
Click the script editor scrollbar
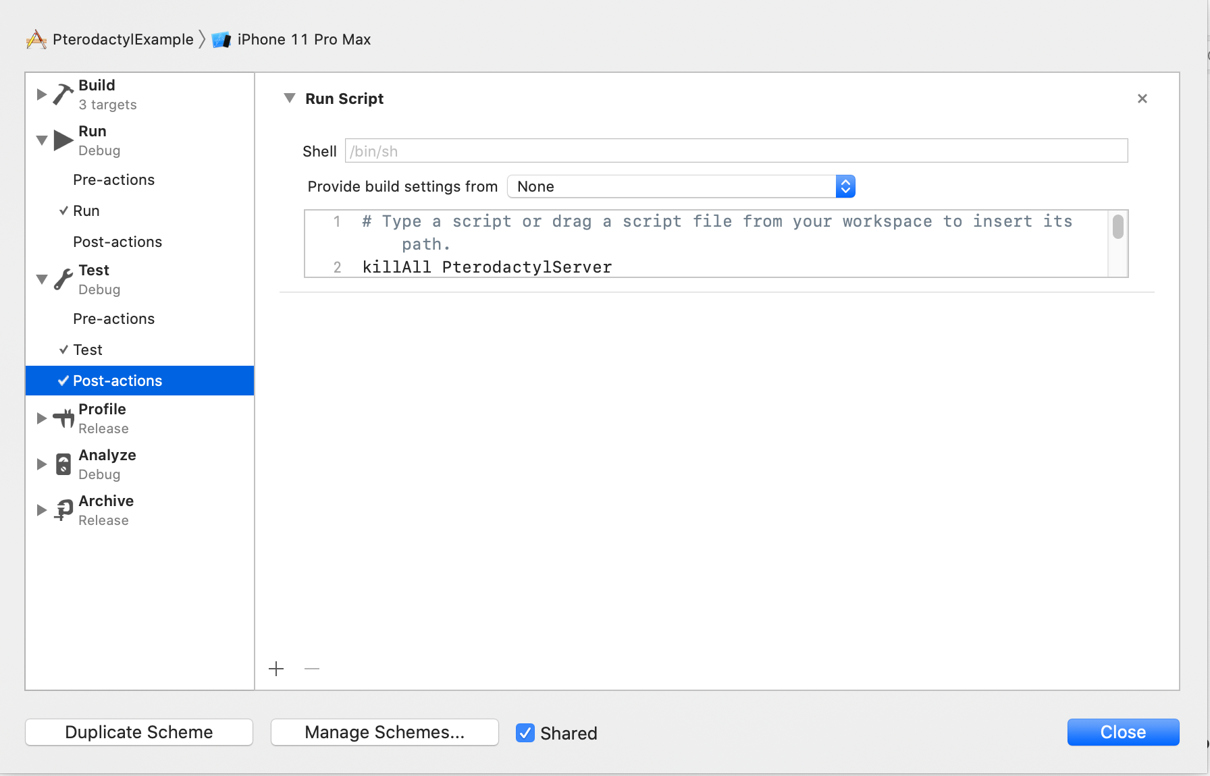point(1118,227)
